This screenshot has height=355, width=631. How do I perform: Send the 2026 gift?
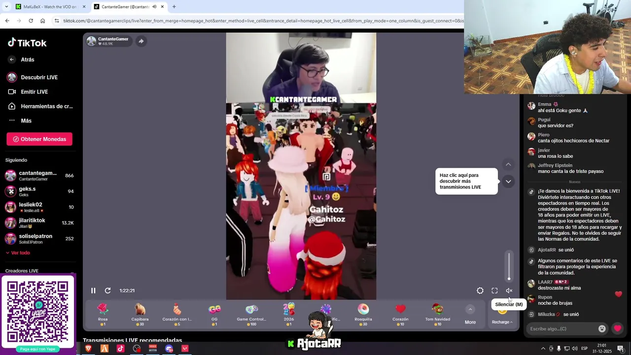tap(289, 314)
